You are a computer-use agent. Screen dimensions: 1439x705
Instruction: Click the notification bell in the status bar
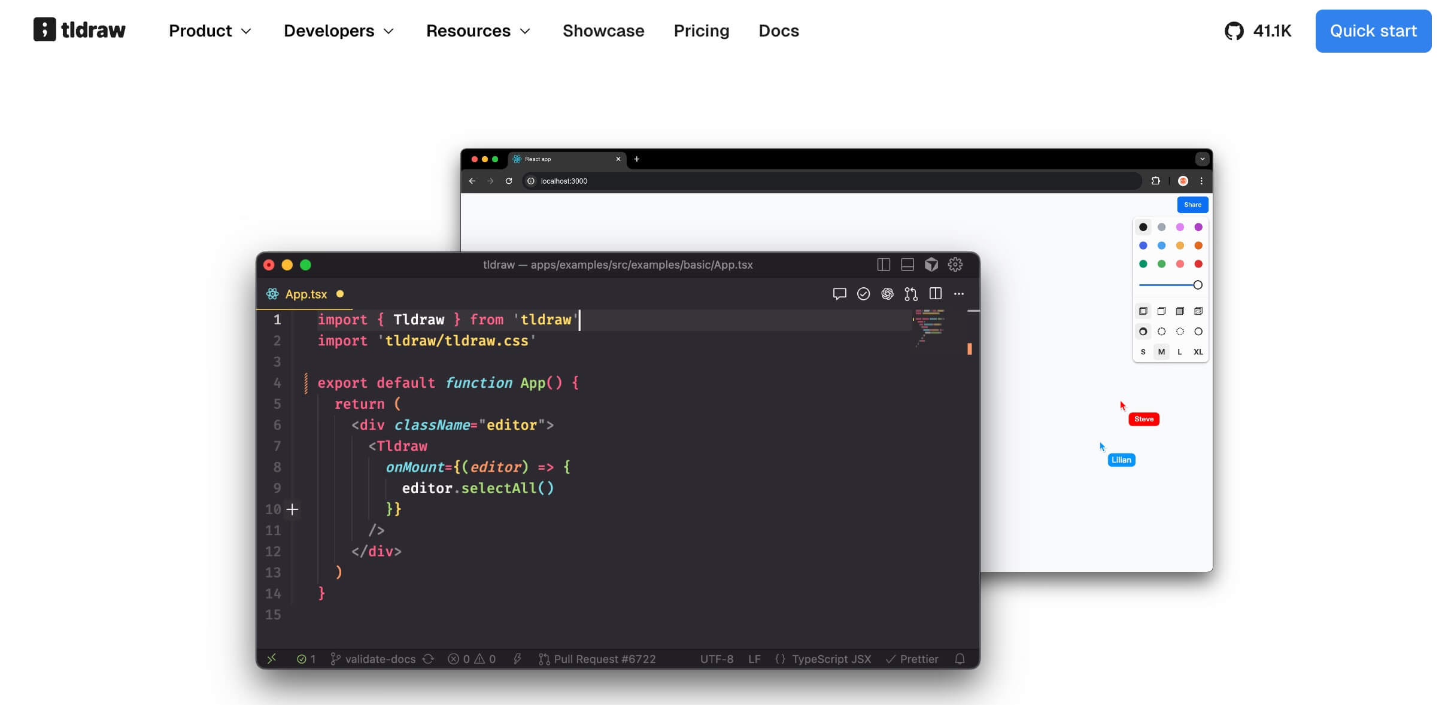(960, 659)
